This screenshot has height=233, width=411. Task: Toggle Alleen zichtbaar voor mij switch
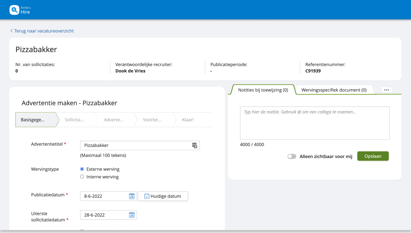click(x=292, y=156)
